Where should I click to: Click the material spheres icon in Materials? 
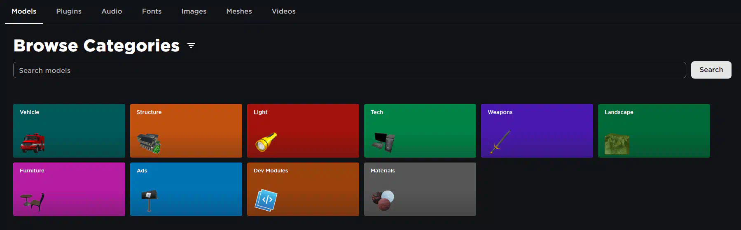tap(383, 200)
